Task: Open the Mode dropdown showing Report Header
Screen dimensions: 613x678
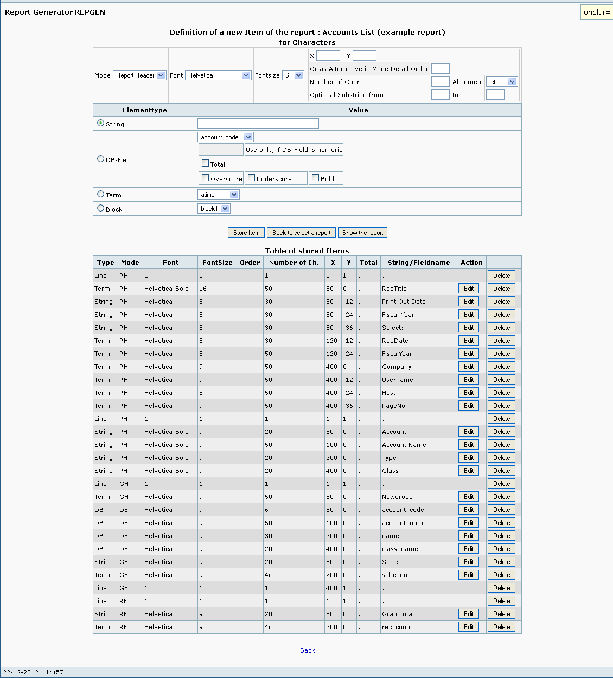Action: [x=139, y=75]
